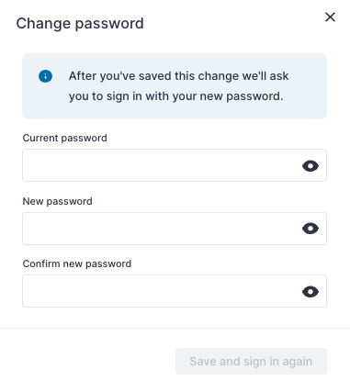Image resolution: width=350 pixels, height=392 pixels.
Task: Toggle visibility of Confirm new password field
Action: point(310,292)
